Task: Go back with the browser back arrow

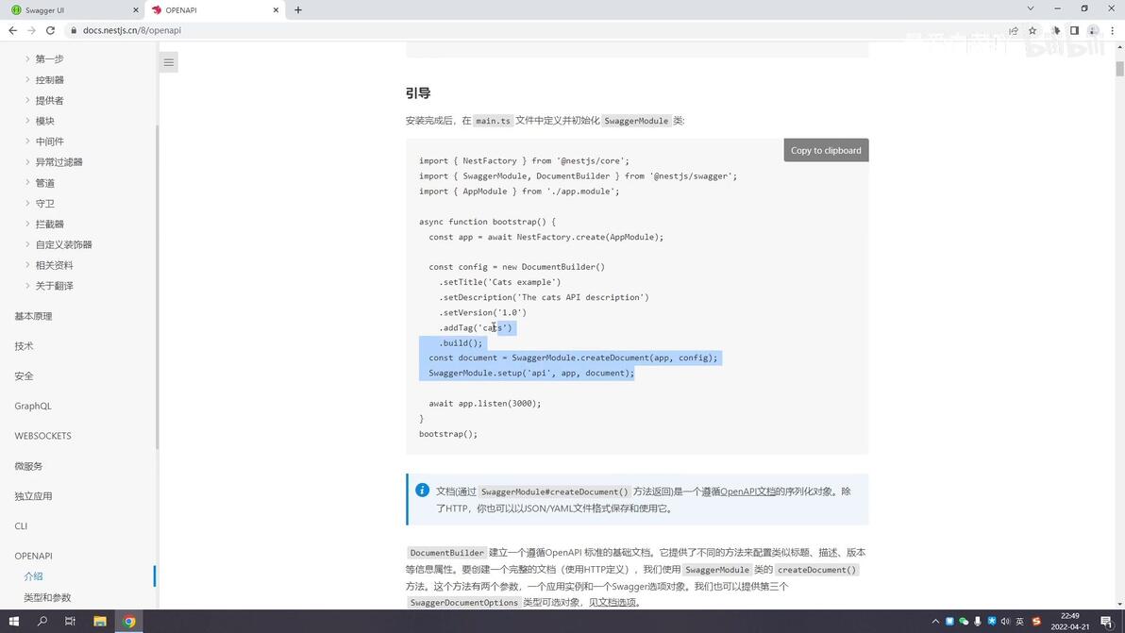Action: [13, 30]
